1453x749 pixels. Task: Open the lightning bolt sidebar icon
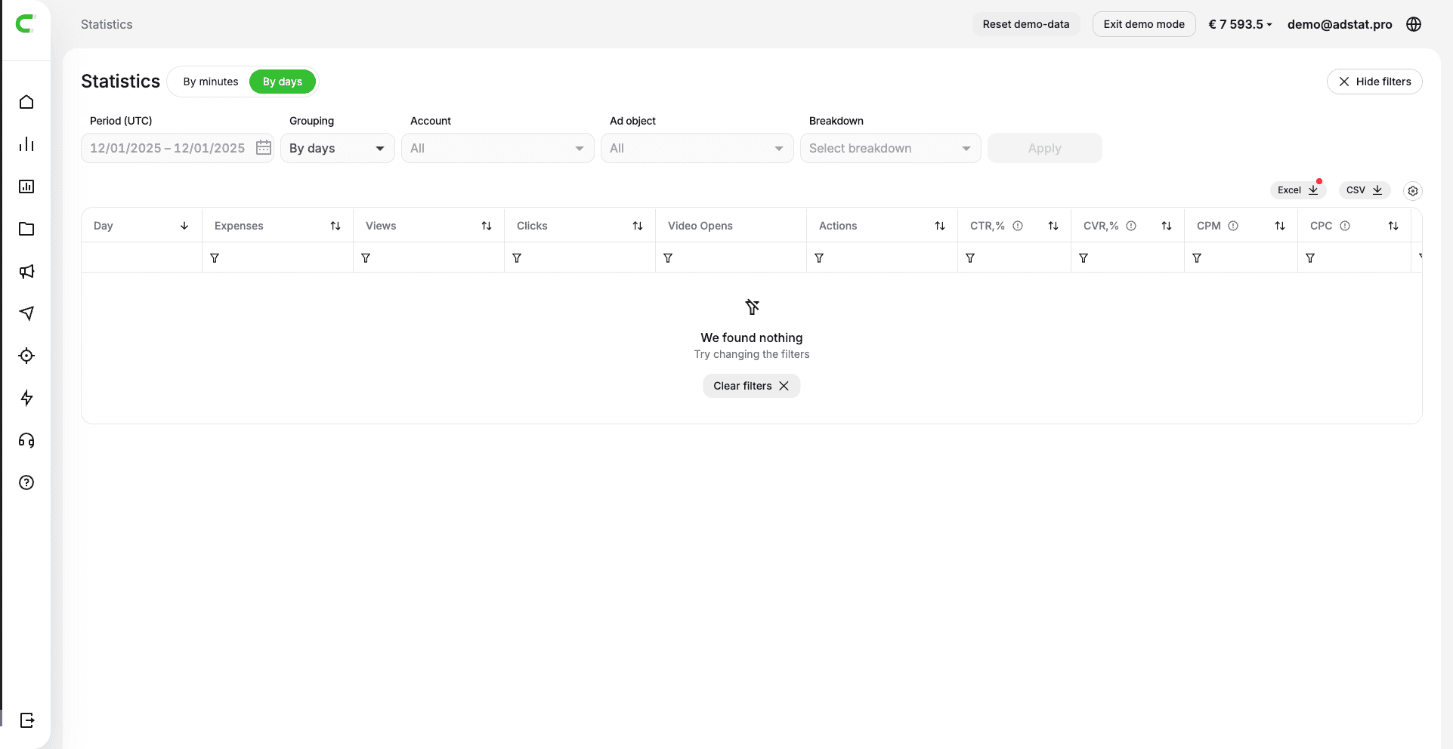click(x=26, y=398)
